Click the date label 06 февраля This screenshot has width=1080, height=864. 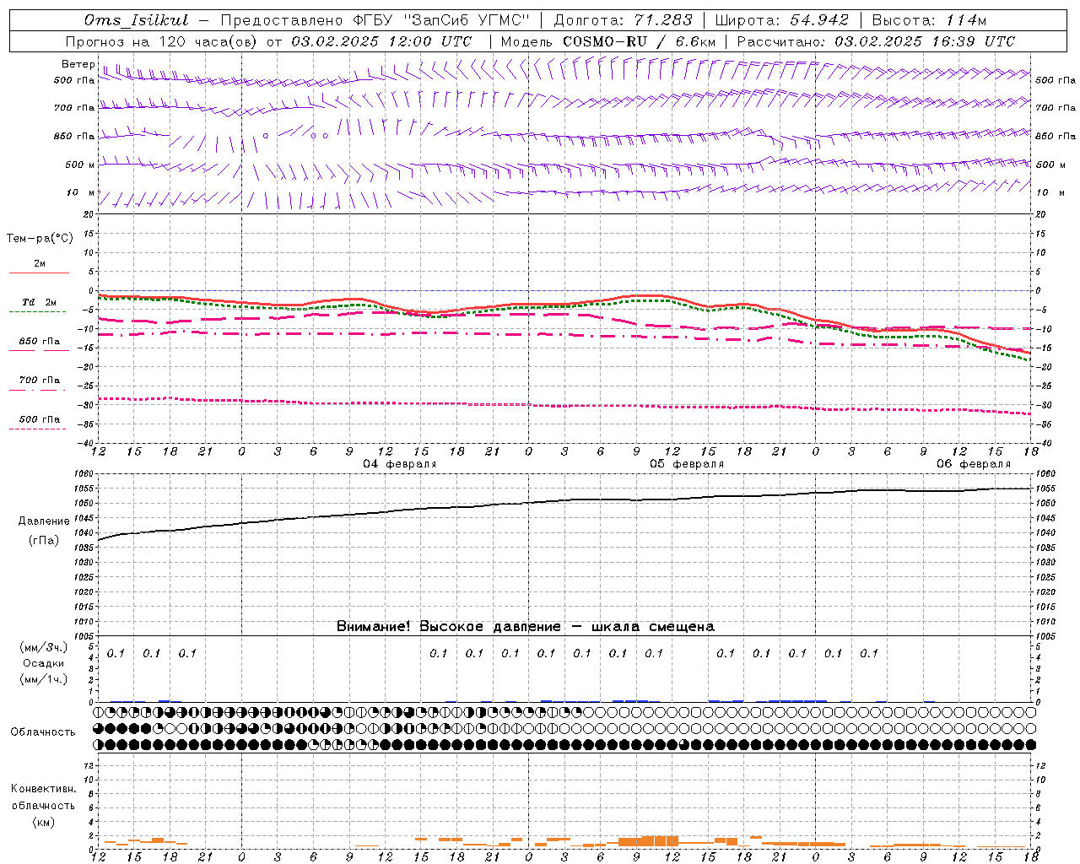coord(974,464)
